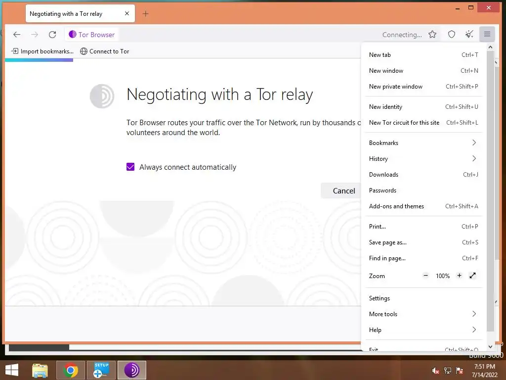506x380 pixels.
Task: Click the Import bookmarks toolbar item
Action: [x=42, y=51]
